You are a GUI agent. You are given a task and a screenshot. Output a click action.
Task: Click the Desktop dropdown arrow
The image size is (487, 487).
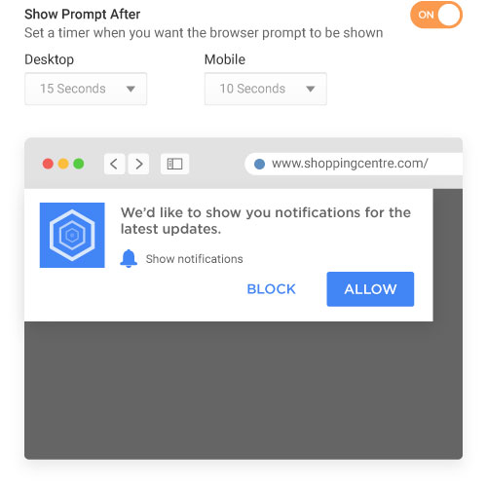pyautogui.click(x=131, y=89)
